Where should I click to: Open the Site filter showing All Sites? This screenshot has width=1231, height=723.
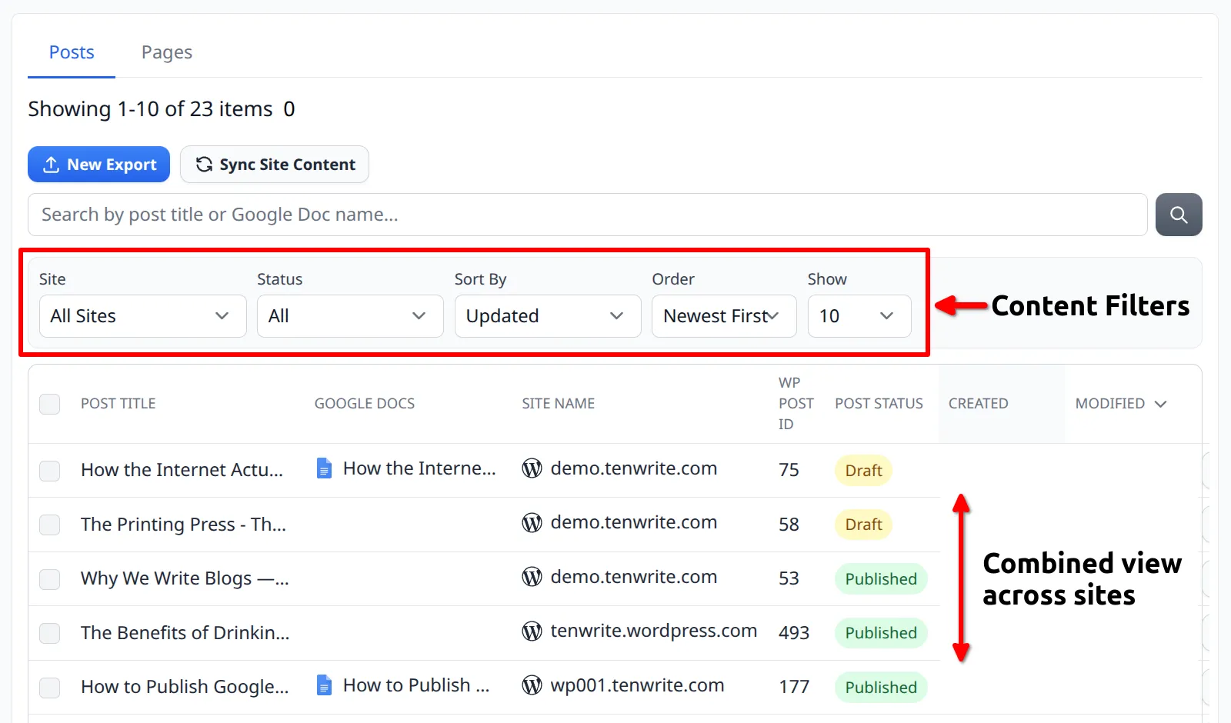click(x=142, y=315)
